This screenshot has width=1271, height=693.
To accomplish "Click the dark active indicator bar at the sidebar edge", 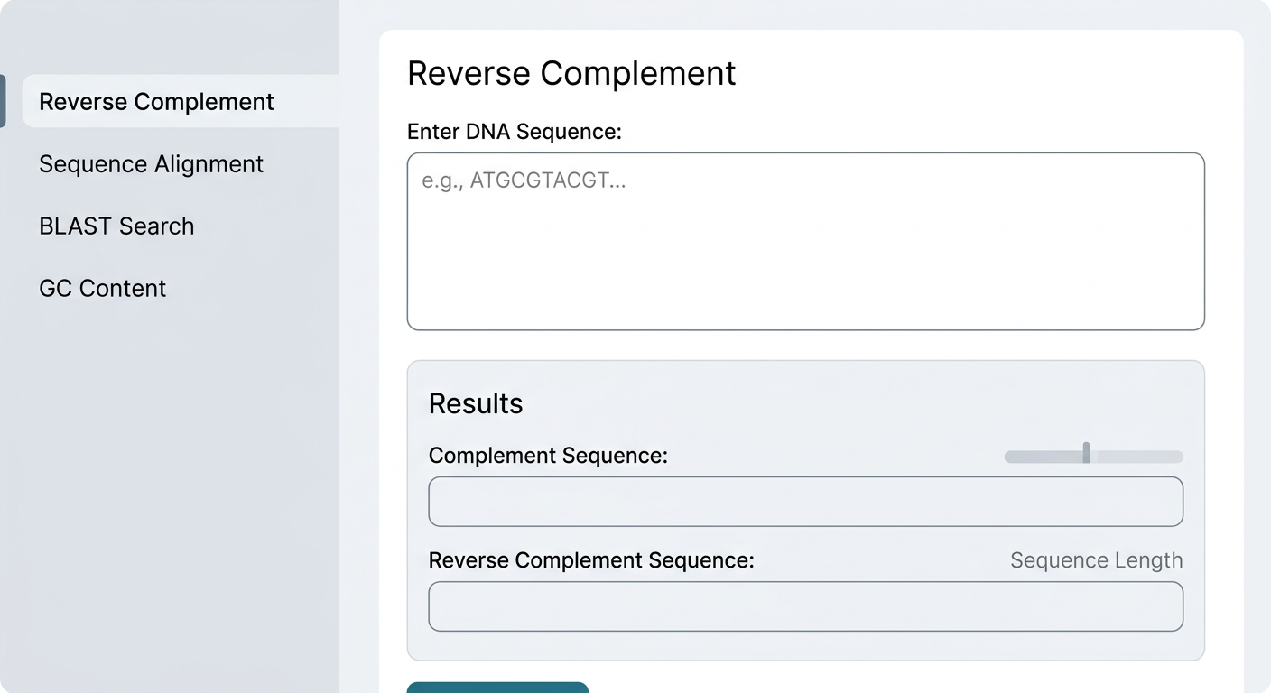I will click(x=3, y=101).
